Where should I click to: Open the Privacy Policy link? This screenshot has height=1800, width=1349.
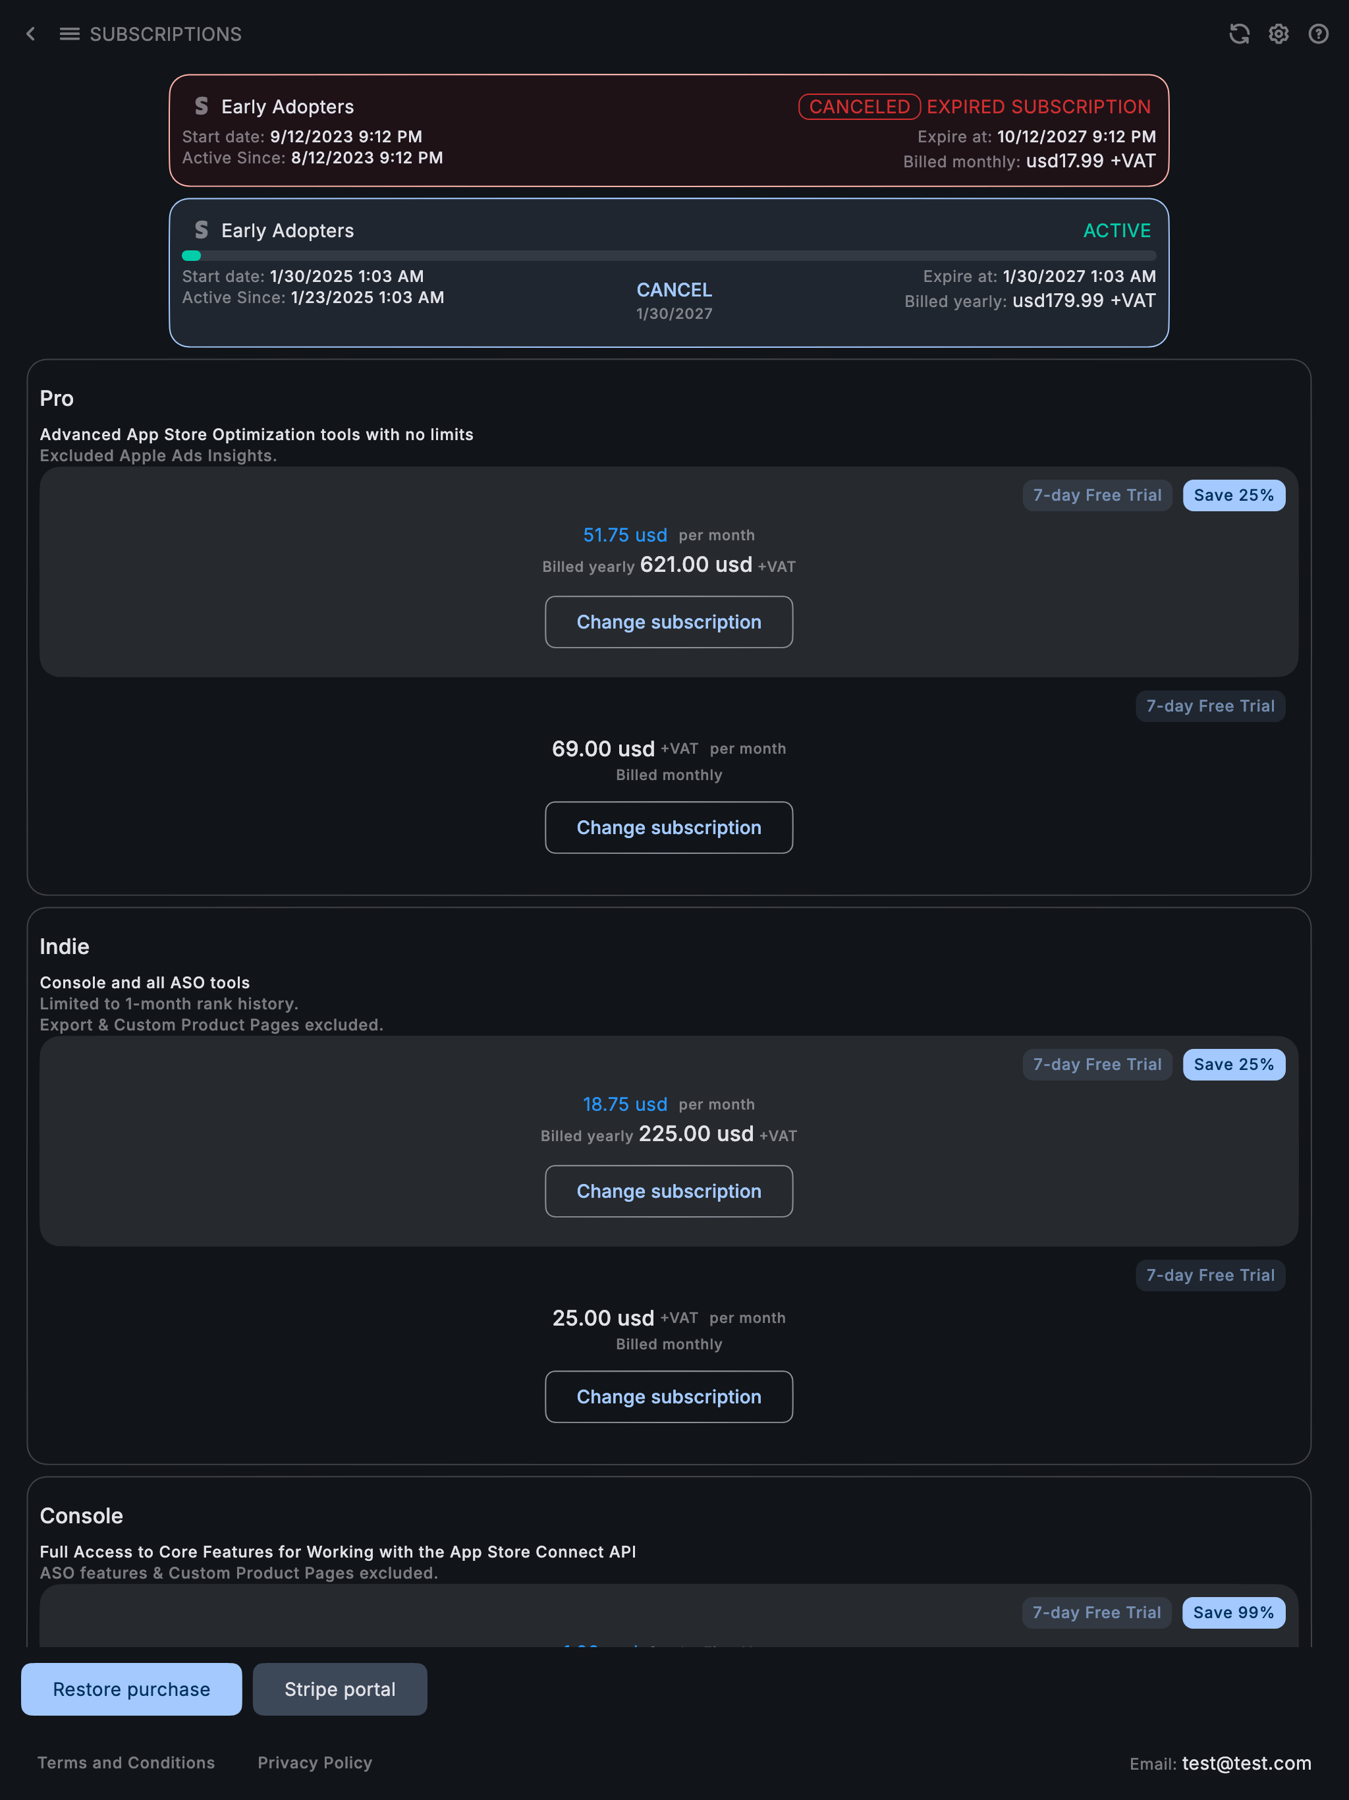(315, 1762)
